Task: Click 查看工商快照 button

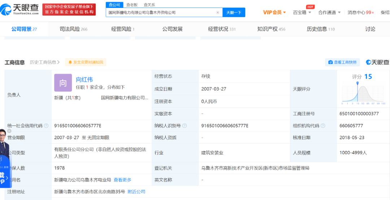Action: pos(342,62)
